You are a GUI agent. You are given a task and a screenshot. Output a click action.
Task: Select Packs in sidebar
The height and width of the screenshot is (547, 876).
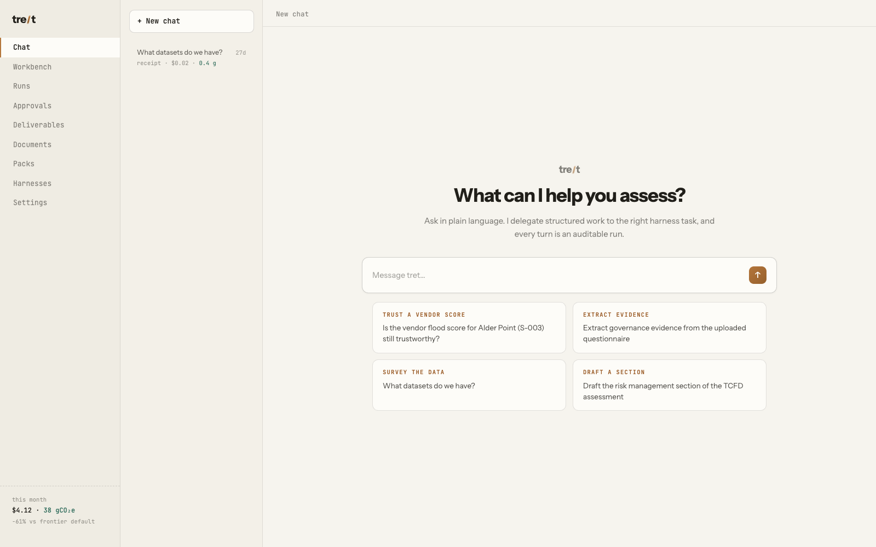pyautogui.click(x=60, y=164)
